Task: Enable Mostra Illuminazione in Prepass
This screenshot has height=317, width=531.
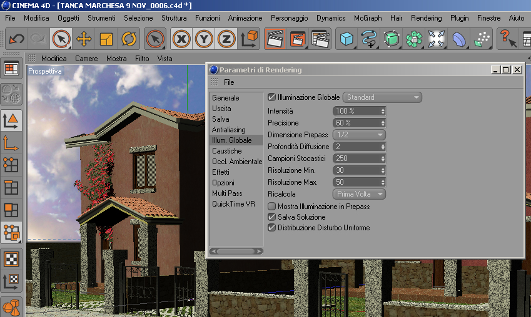Action: pyautogui.click(x=271, y=206)
